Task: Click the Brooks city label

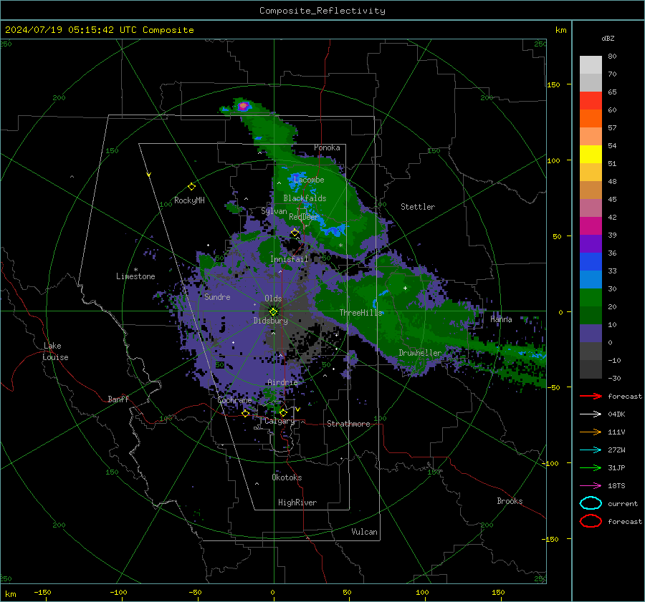Action: (510, 501)
